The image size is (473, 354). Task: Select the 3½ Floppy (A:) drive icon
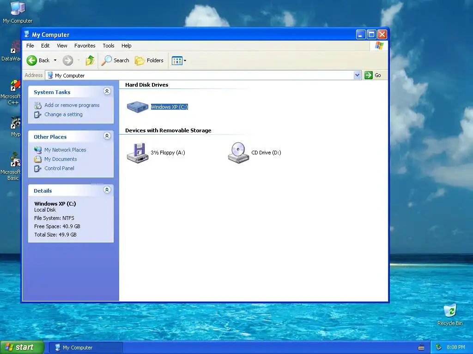tap(138, 153)
